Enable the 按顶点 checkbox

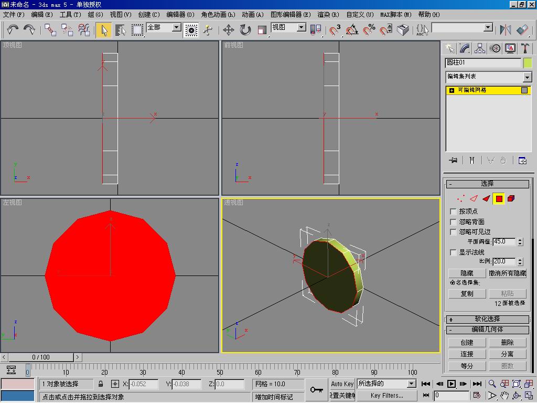tap(453, 211)
